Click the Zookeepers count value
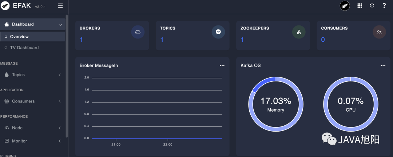 [242, 40]
